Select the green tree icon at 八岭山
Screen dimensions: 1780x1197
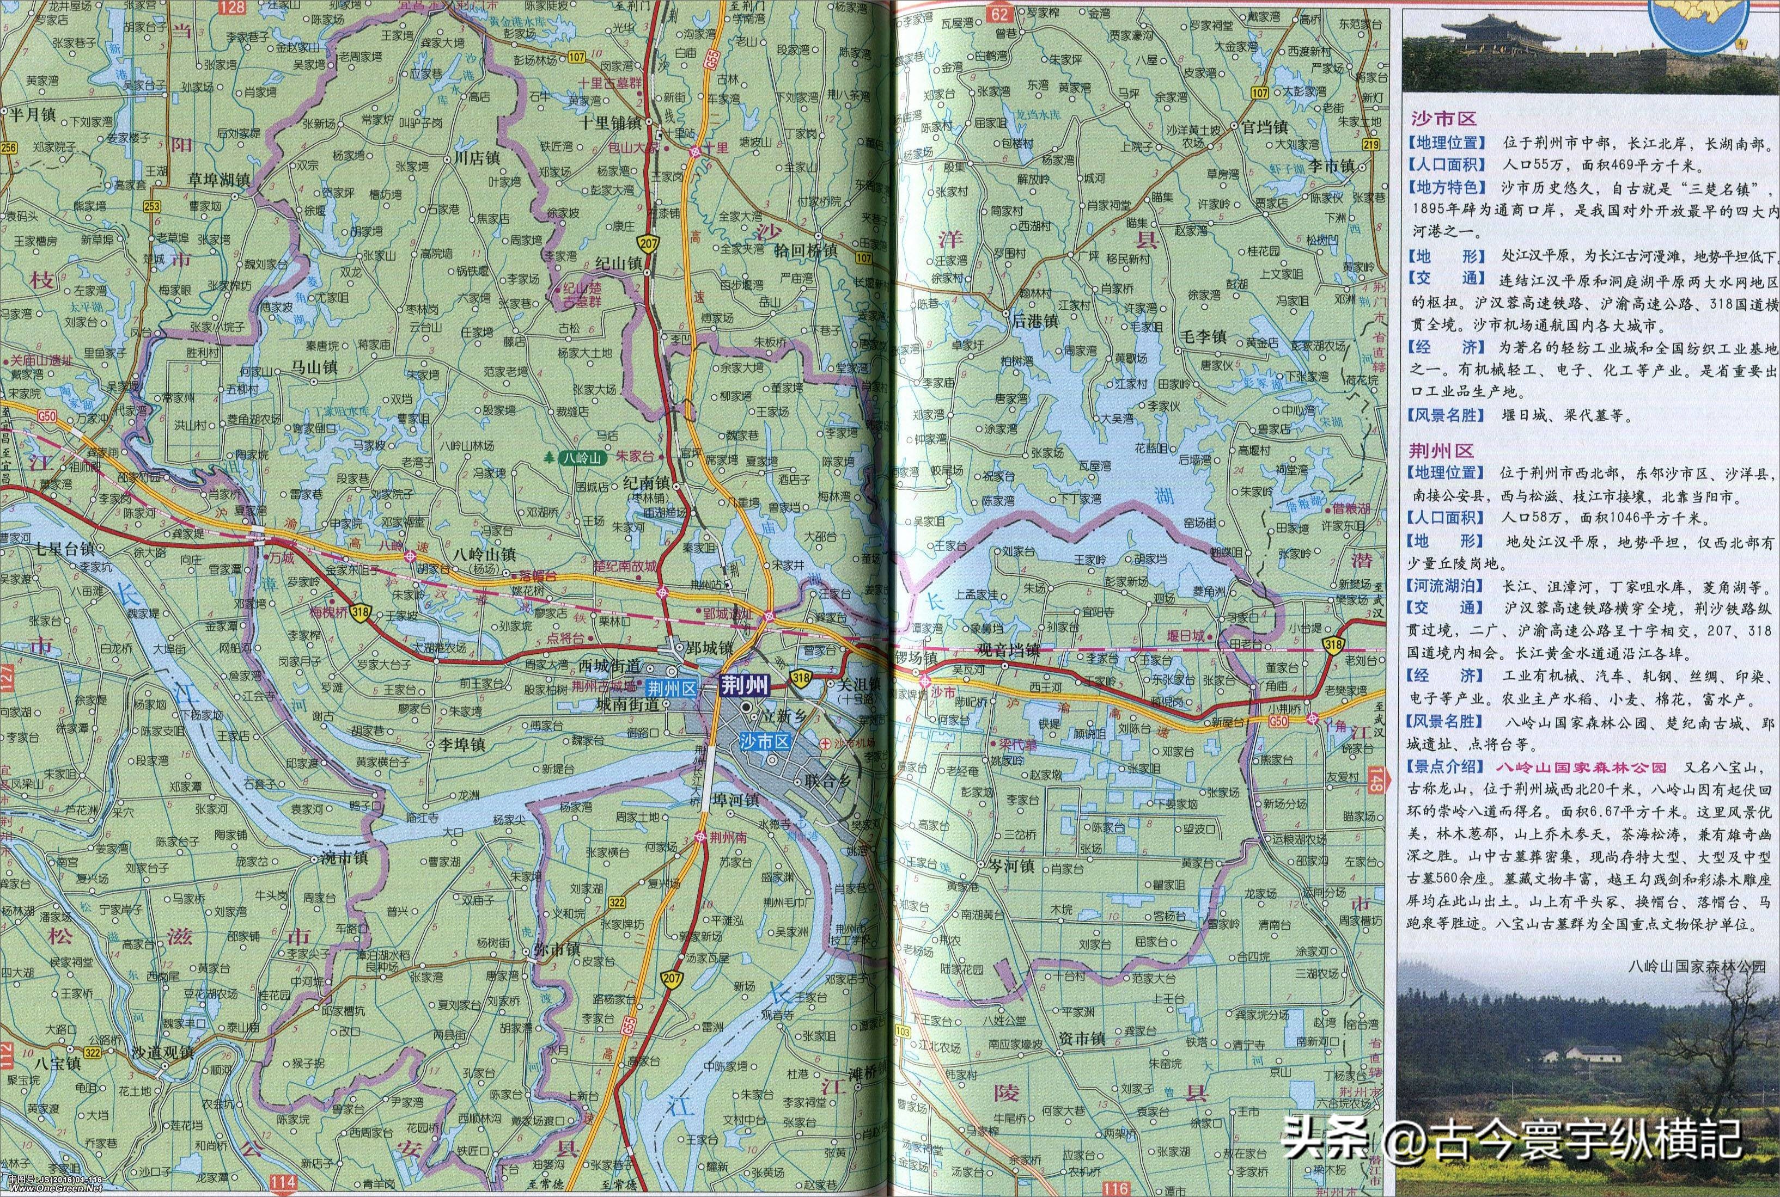tap(549, 458)
